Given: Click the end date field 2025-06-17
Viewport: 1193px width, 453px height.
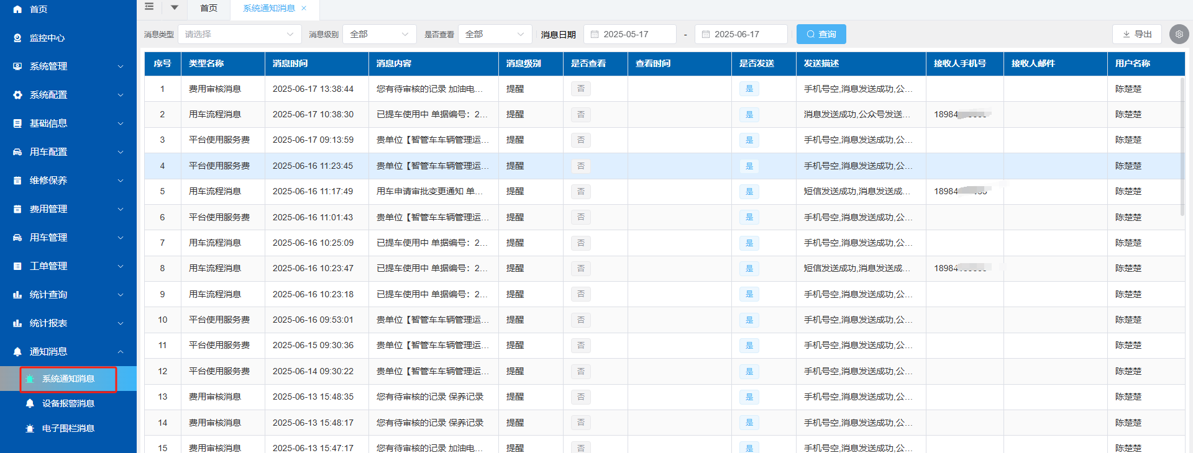Looking at the screenshot, I should pos(741,34).
